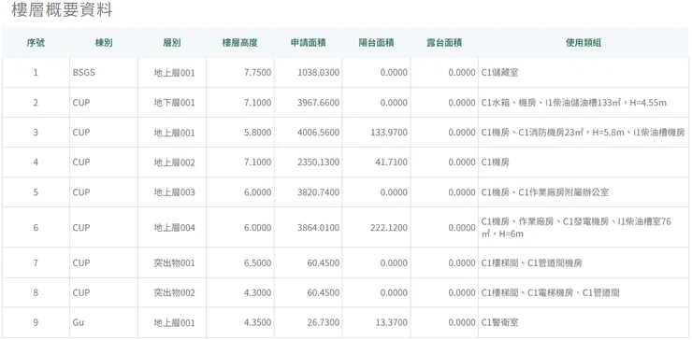
Task: Select area value 3967.6600
Action: point(319,103)
